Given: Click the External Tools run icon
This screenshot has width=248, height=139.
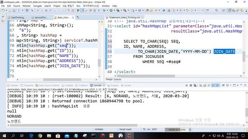Looking at the screenshot, I should [125, 10].
